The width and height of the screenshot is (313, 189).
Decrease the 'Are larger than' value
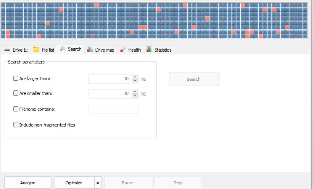tap(135, 81)
